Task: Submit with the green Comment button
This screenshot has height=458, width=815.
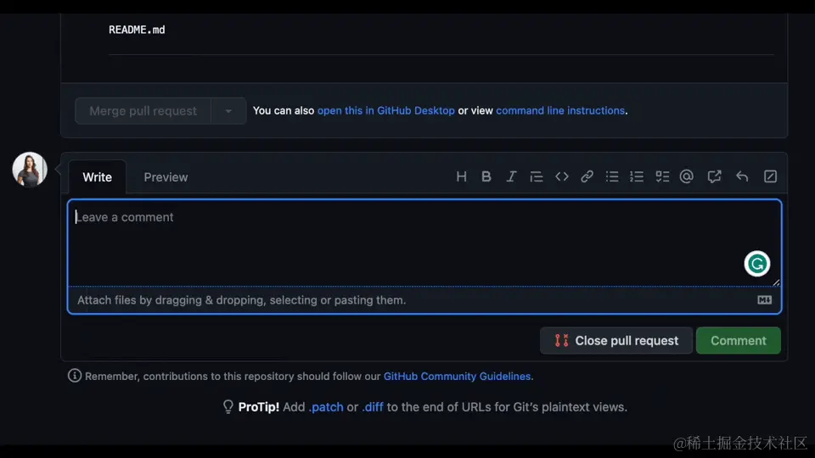Action: pos(738,341)
